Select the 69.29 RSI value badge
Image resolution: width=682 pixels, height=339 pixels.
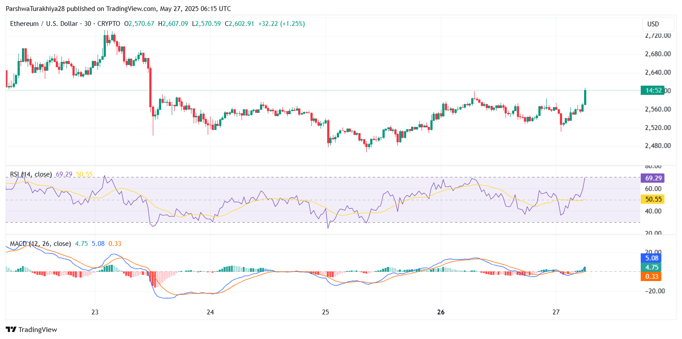point(653,178)
